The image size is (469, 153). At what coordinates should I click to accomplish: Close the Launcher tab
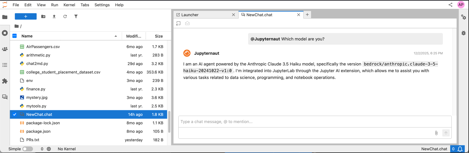233,15
